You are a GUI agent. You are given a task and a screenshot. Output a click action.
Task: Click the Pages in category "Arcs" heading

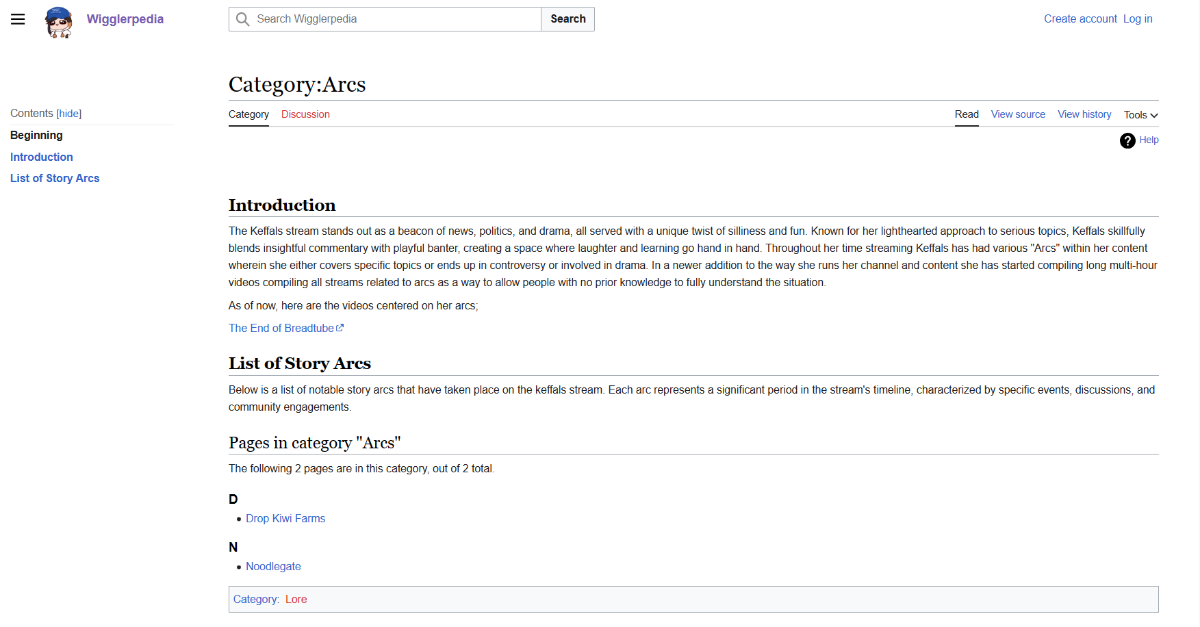[x=314, y=443]
